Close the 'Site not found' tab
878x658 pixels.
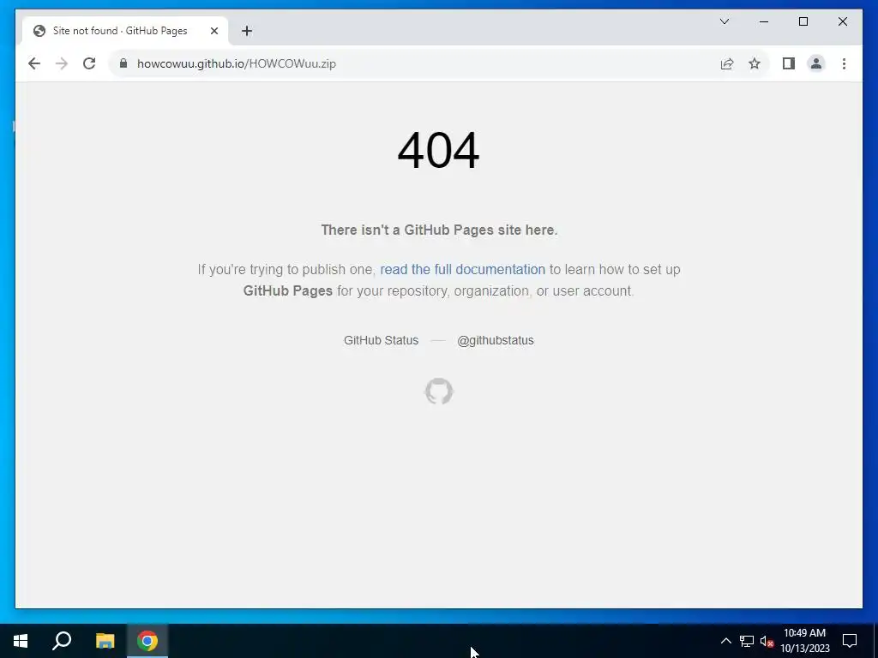tap(213, 31)
